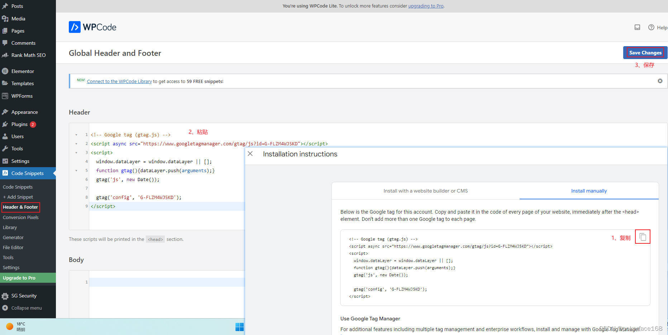The height and width of the screenshot is (335, 668).
Task: Click the 'Global Header and Footer' title
Action: tap(115, 53)
